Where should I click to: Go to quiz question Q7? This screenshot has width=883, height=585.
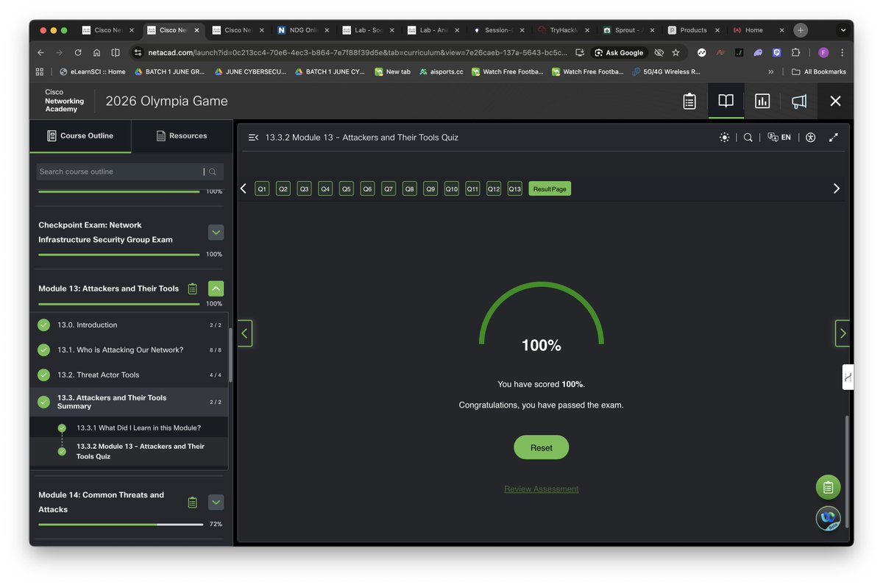coord(389,189)
